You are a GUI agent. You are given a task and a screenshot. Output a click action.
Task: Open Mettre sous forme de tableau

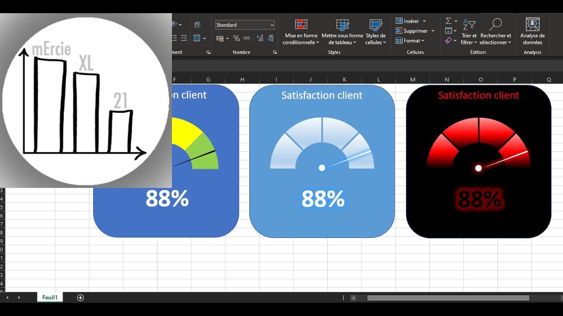(x=342, y=32)
